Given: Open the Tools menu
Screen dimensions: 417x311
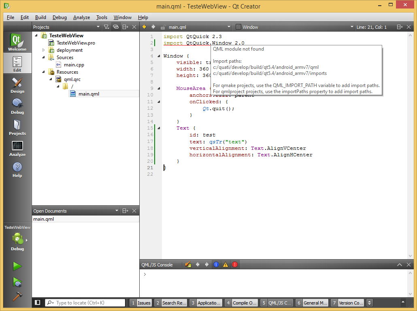Looking at the screenshot, I should coord(102,17).
